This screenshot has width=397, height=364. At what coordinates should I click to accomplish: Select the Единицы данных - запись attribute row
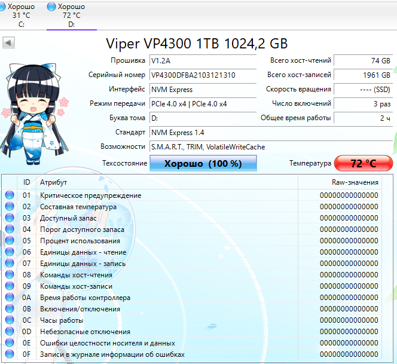192,264
